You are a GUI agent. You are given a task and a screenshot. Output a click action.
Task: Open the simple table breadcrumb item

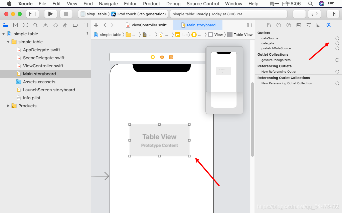pyautogui.click(x=108, y=35)
